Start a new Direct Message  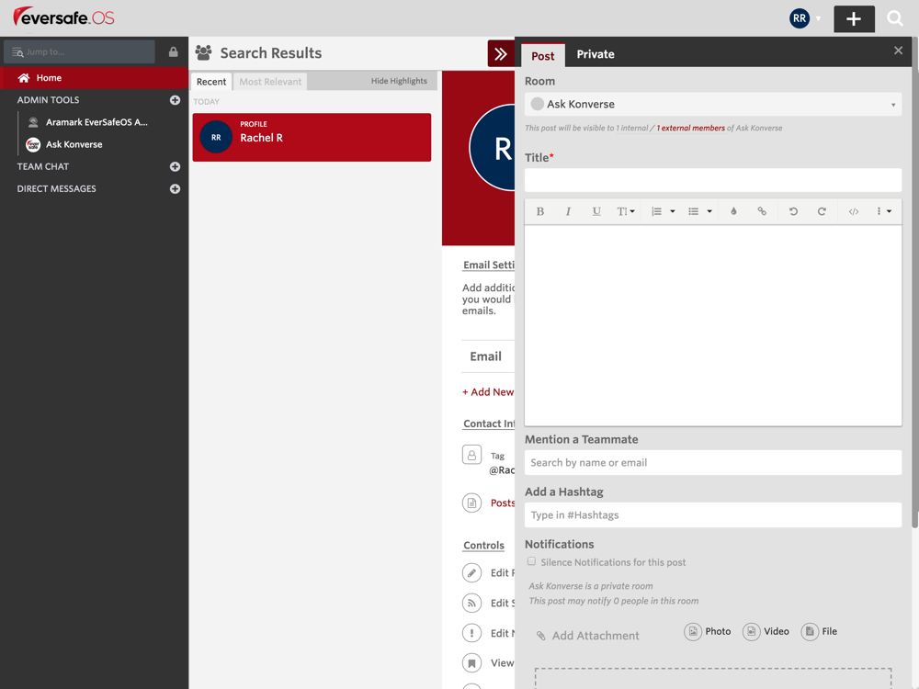pos(175,188)
